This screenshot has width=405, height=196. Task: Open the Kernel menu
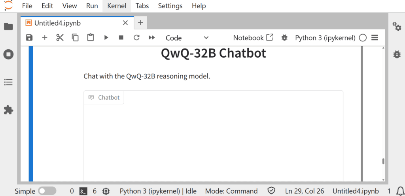pos(117,6)
